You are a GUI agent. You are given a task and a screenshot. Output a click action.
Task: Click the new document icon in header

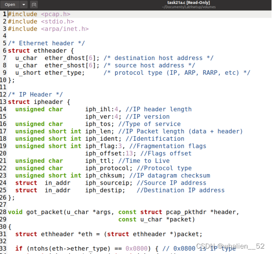pos(34,5)
